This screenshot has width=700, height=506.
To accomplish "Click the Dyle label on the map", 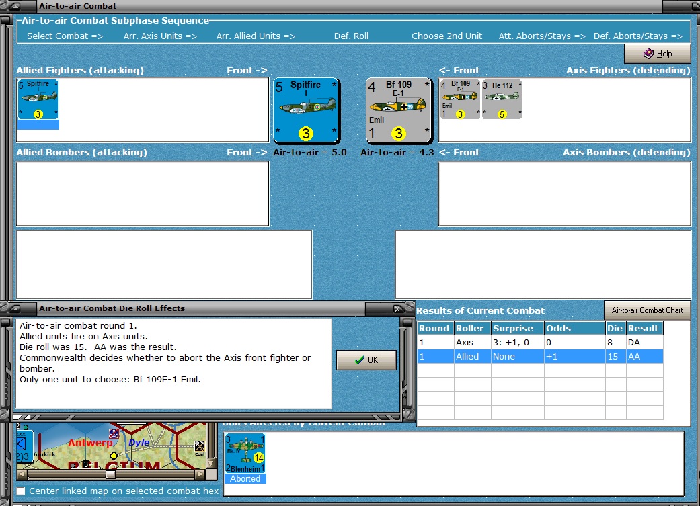I will coord(139,443).
